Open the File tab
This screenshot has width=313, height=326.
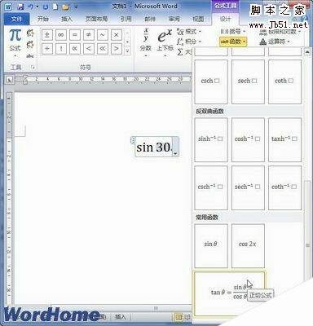point(17,19)
